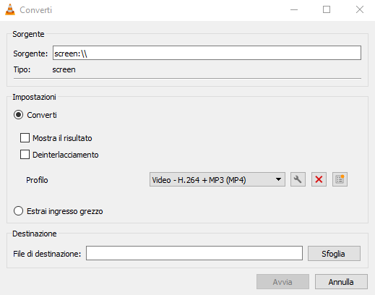Click the File di destinazione field
The height and width of the screenshot is (295, 375).
194,253
